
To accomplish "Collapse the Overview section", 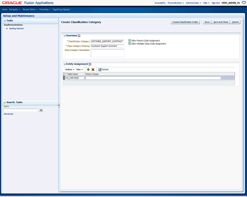I will pyautogui.click(x=64, y=36).
